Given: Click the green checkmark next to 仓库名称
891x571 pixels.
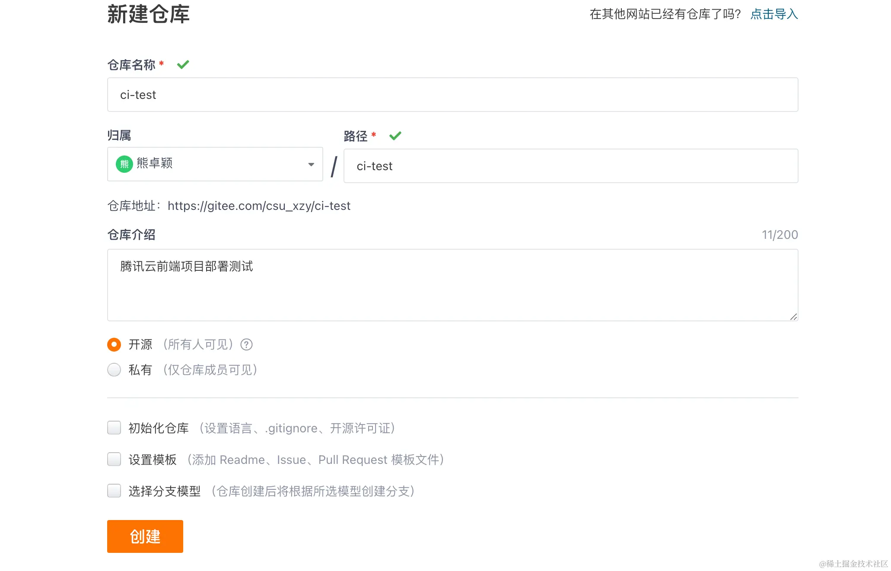Looking at the screenshot, I should (183, 64).
